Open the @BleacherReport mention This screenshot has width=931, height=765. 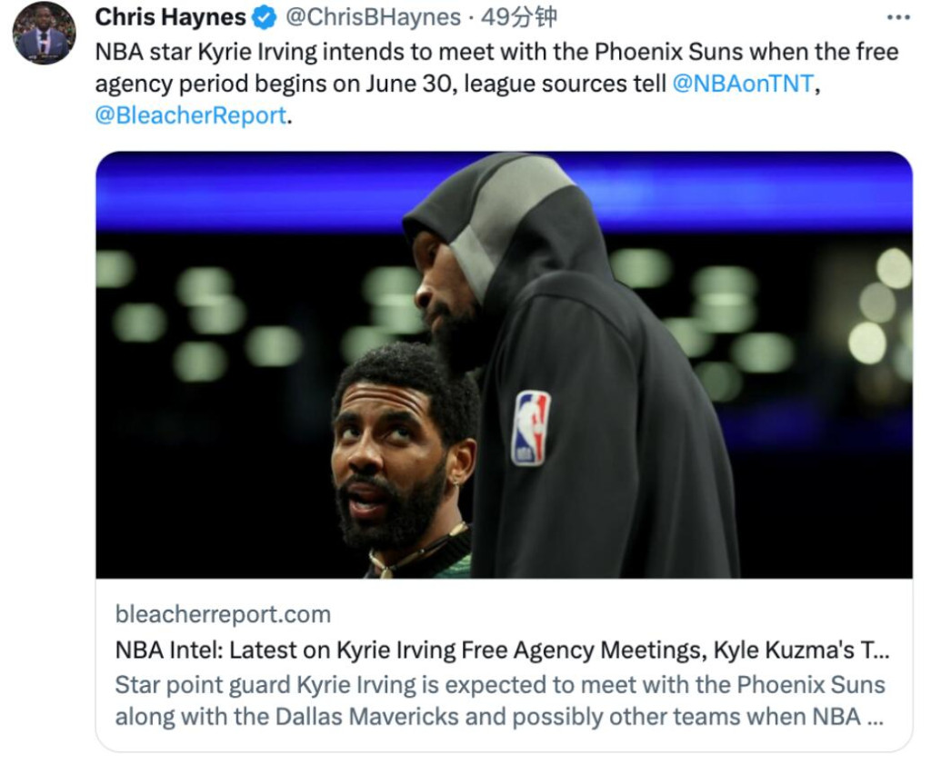click(191, 115)
